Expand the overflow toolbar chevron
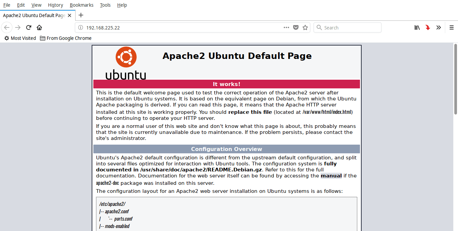 [x=439, y=27]
